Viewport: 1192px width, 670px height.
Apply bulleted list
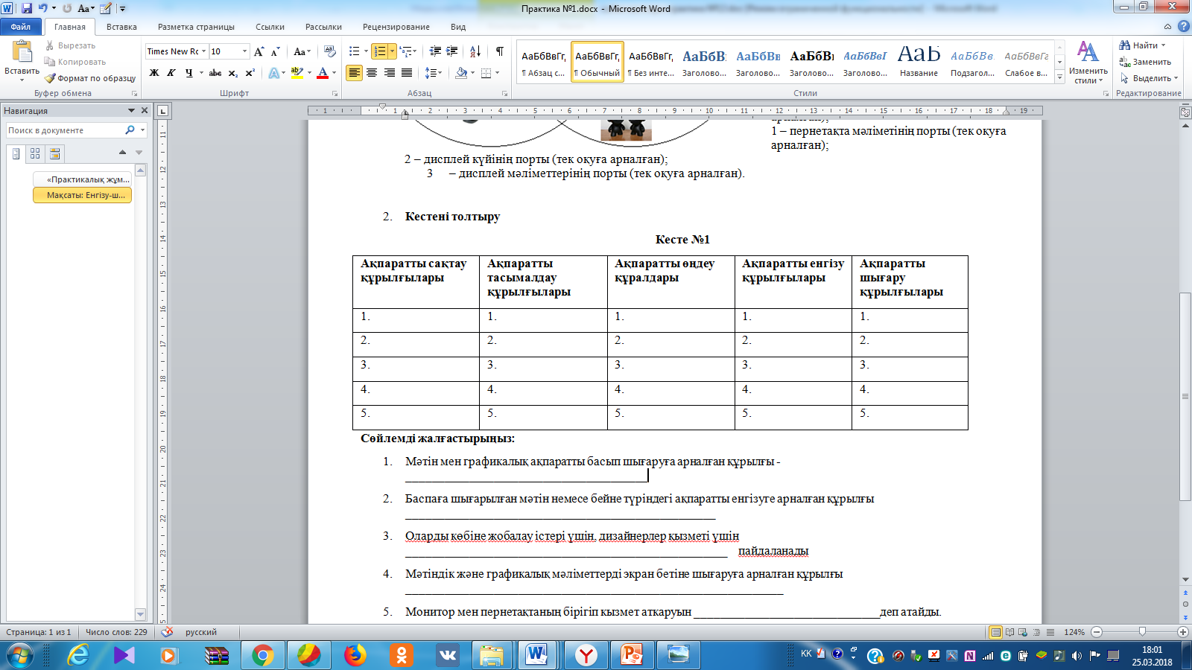pos(355,51)
